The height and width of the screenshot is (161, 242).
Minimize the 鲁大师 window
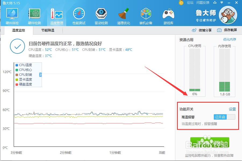coord(229,3)
